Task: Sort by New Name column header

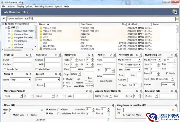Action: [96, 24]
